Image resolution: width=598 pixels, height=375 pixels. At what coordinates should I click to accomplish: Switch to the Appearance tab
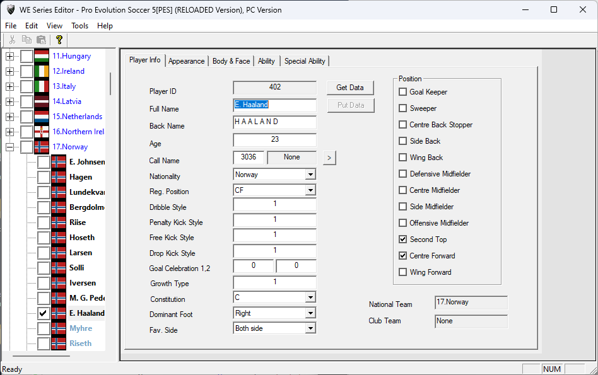187,61
